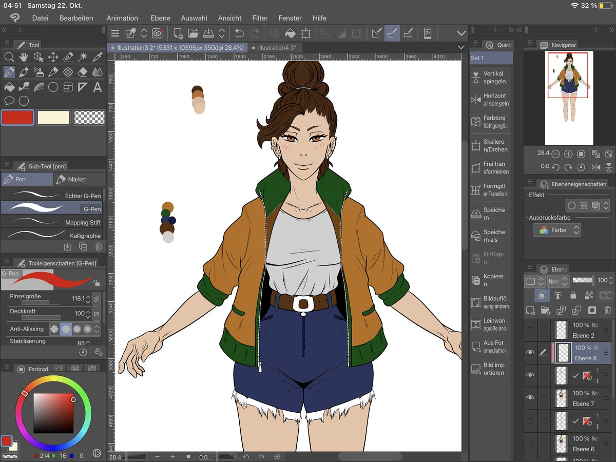Expand the command bar overflow chevron

click(460, 33)
